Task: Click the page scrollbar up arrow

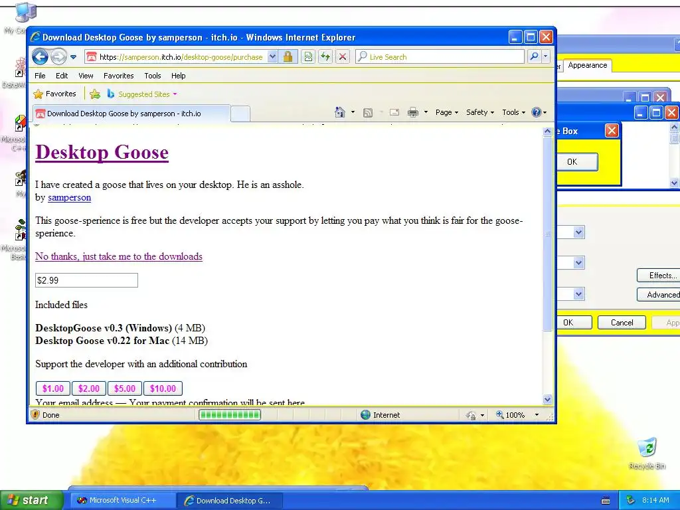Action: click(x=547, y=131)
